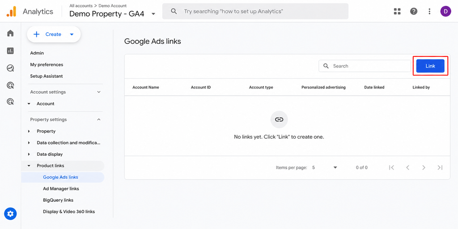Focus the Google Ads links Search field
Image resolution: width=458 pixels, height=229 pixels.
click(x=365, y=66)
